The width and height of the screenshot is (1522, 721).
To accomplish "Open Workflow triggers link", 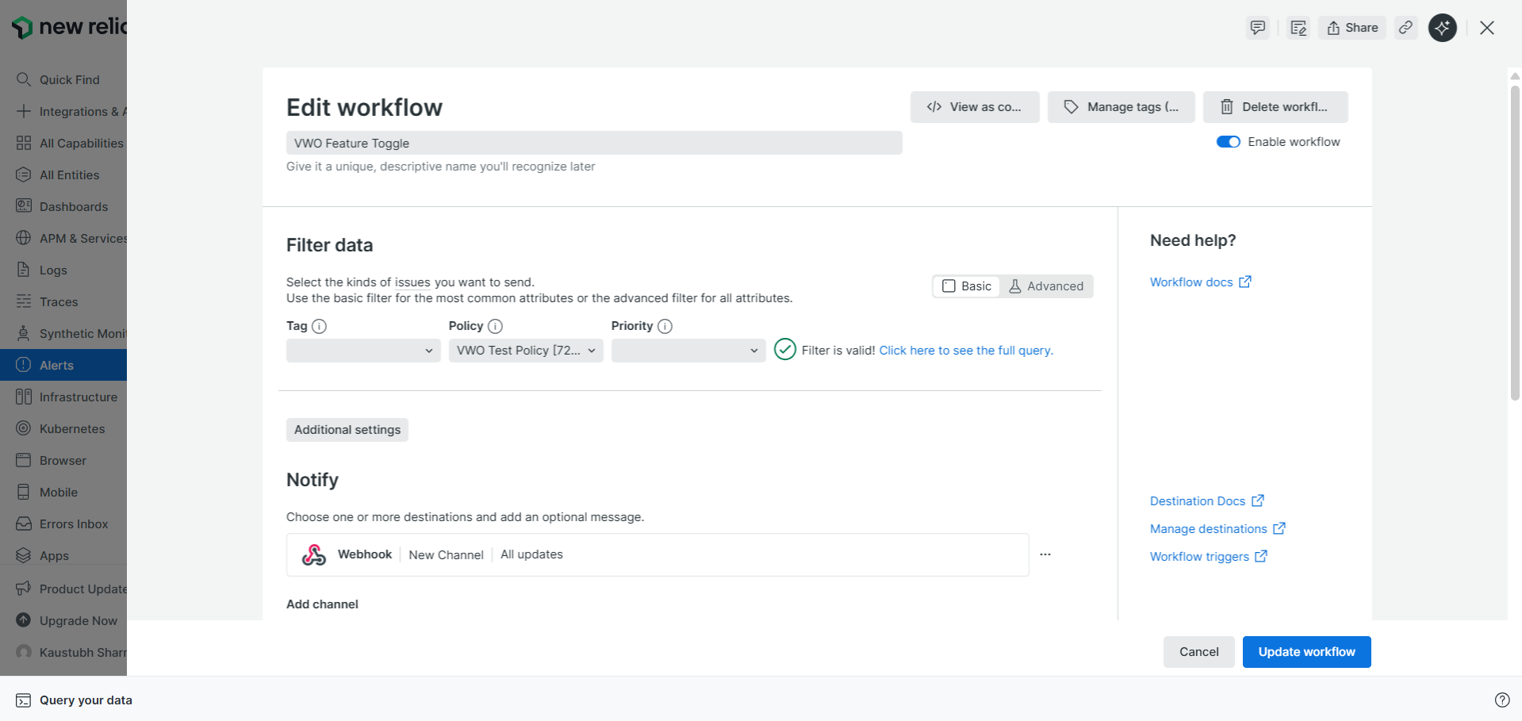I will [x=1209, y=557].
